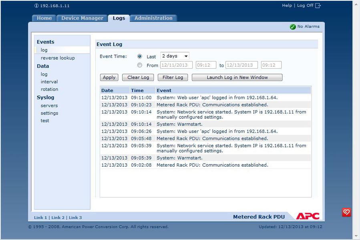
Task: Click the green No Alarms checkmark icon
Action: click(293, 27)
